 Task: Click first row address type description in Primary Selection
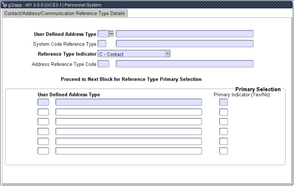pyautogui.click(x=128, y=102)
